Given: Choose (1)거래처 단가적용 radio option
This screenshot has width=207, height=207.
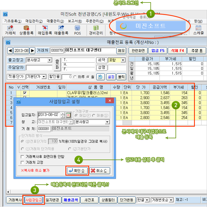Looking at the screenshot, I should [23, 149].
